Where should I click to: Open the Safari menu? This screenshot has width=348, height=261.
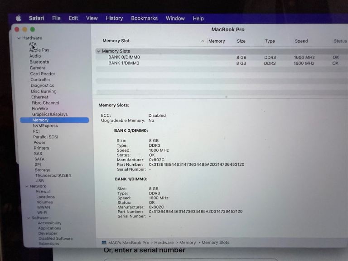(36, 18)
